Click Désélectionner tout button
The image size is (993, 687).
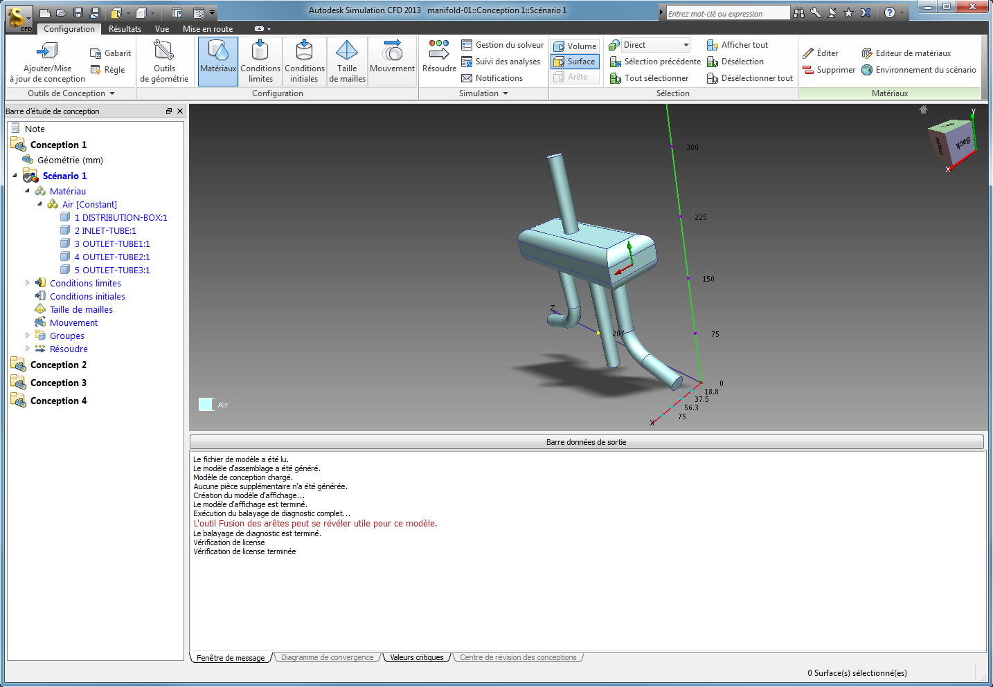(x=750, y=78)
